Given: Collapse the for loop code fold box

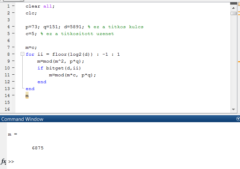Looking at the screenshot, I should [23, 54].
